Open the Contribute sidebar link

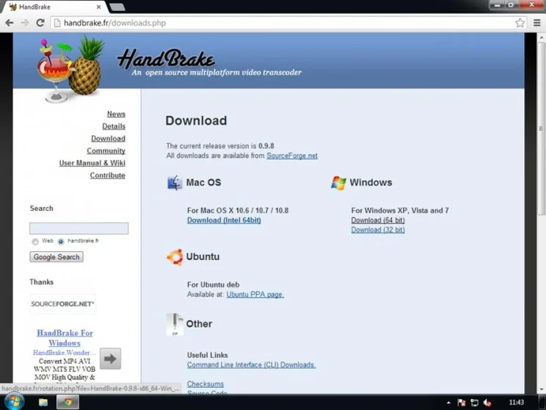(x=107, y=175)
